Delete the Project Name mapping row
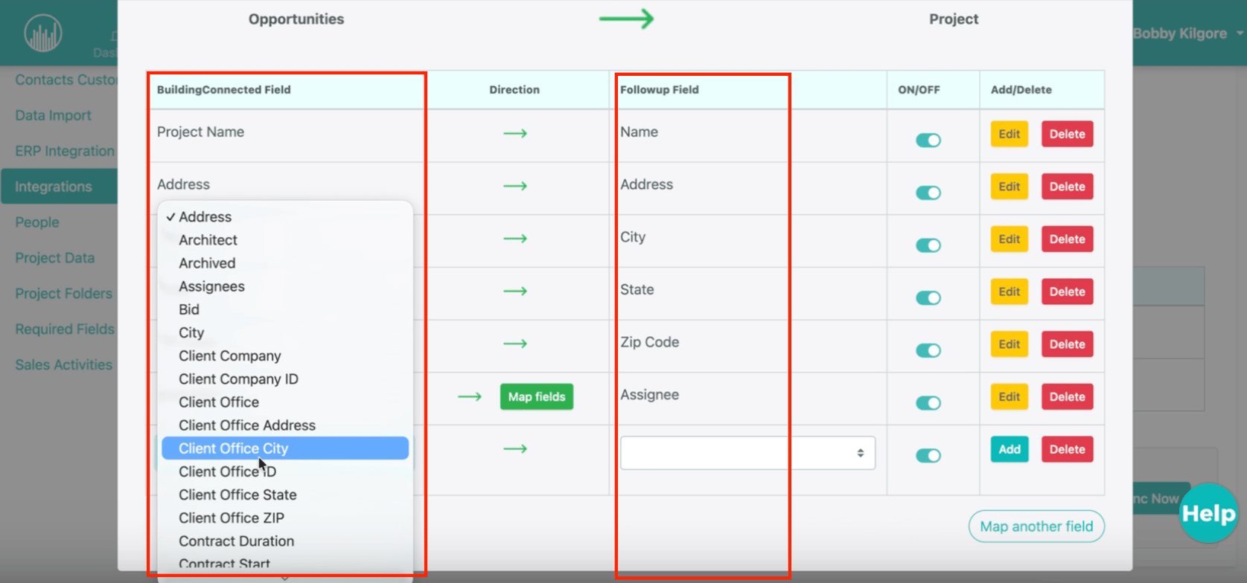Viewport: 1247px width, 583px height. tap(1067, 134)
